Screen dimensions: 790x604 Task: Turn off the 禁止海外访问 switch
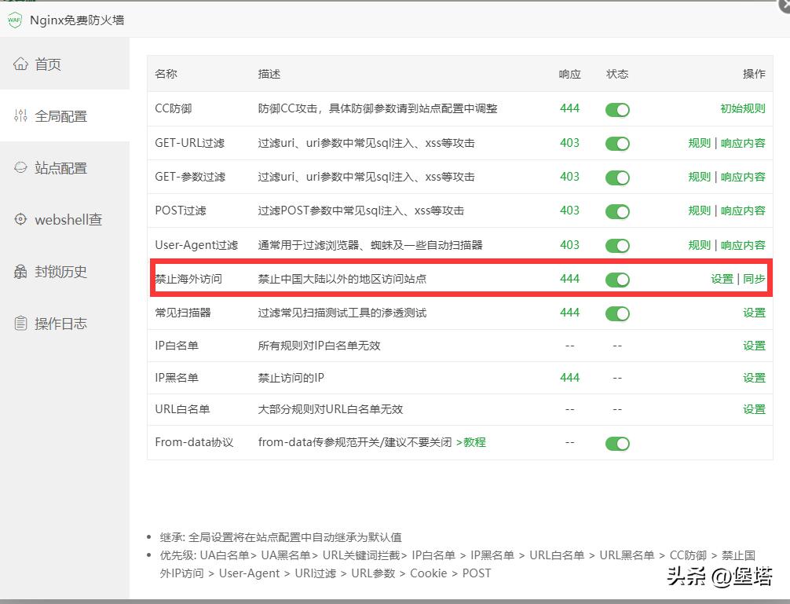[617, 279]
